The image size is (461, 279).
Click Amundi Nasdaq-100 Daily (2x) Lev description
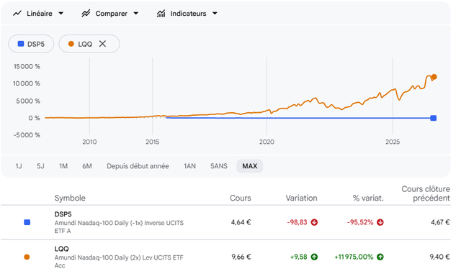click(x=119, y=262)
